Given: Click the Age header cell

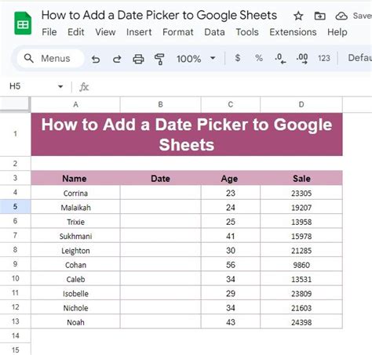Looking at the screenshot, I should tap(231, 179).
